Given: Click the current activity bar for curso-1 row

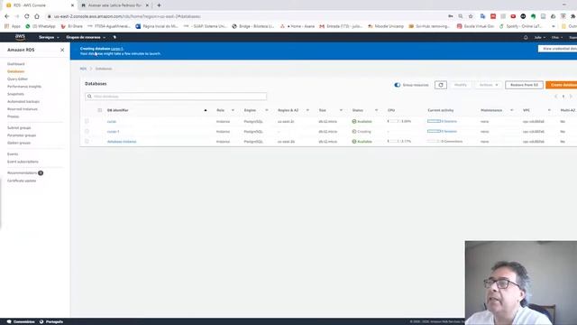Looking at the screenshot, I should coord(434,131).
